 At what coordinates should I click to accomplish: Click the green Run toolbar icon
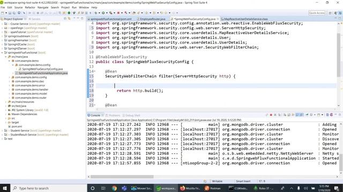pyautogui.click(x=103, y=13)
